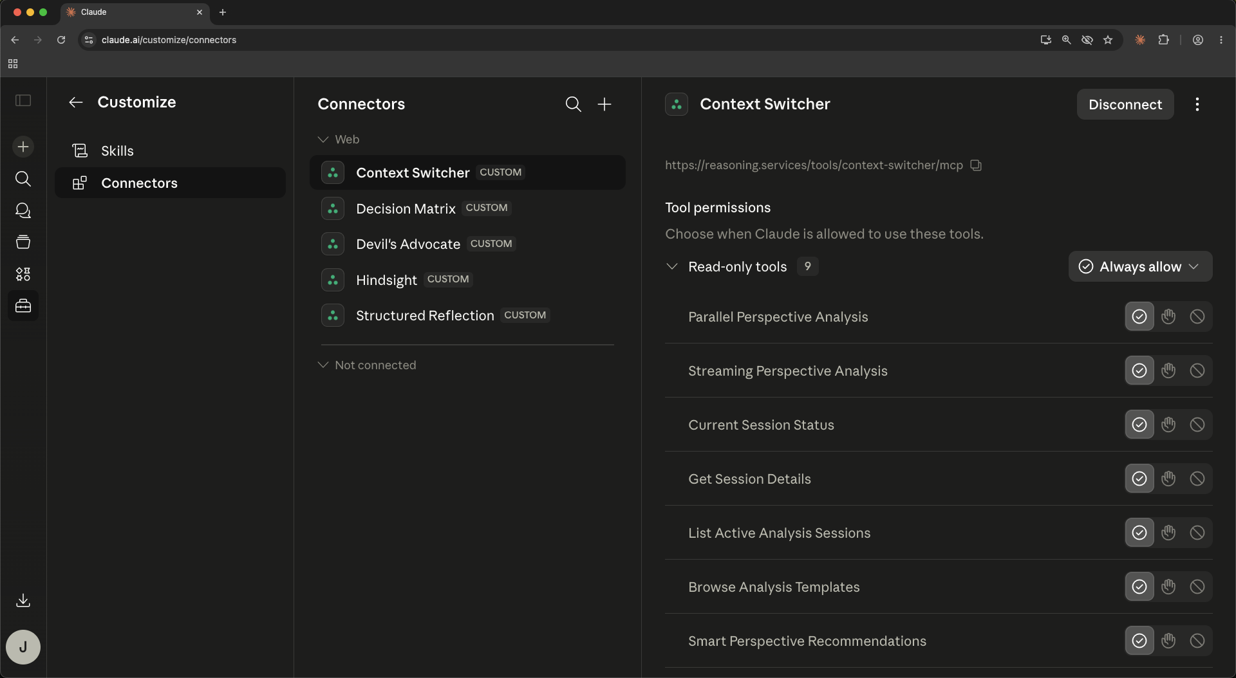This screenshot has width=1236, height=678.
Task: Open the Chrome three-dot menu
Action: [x=1221, y=40]
